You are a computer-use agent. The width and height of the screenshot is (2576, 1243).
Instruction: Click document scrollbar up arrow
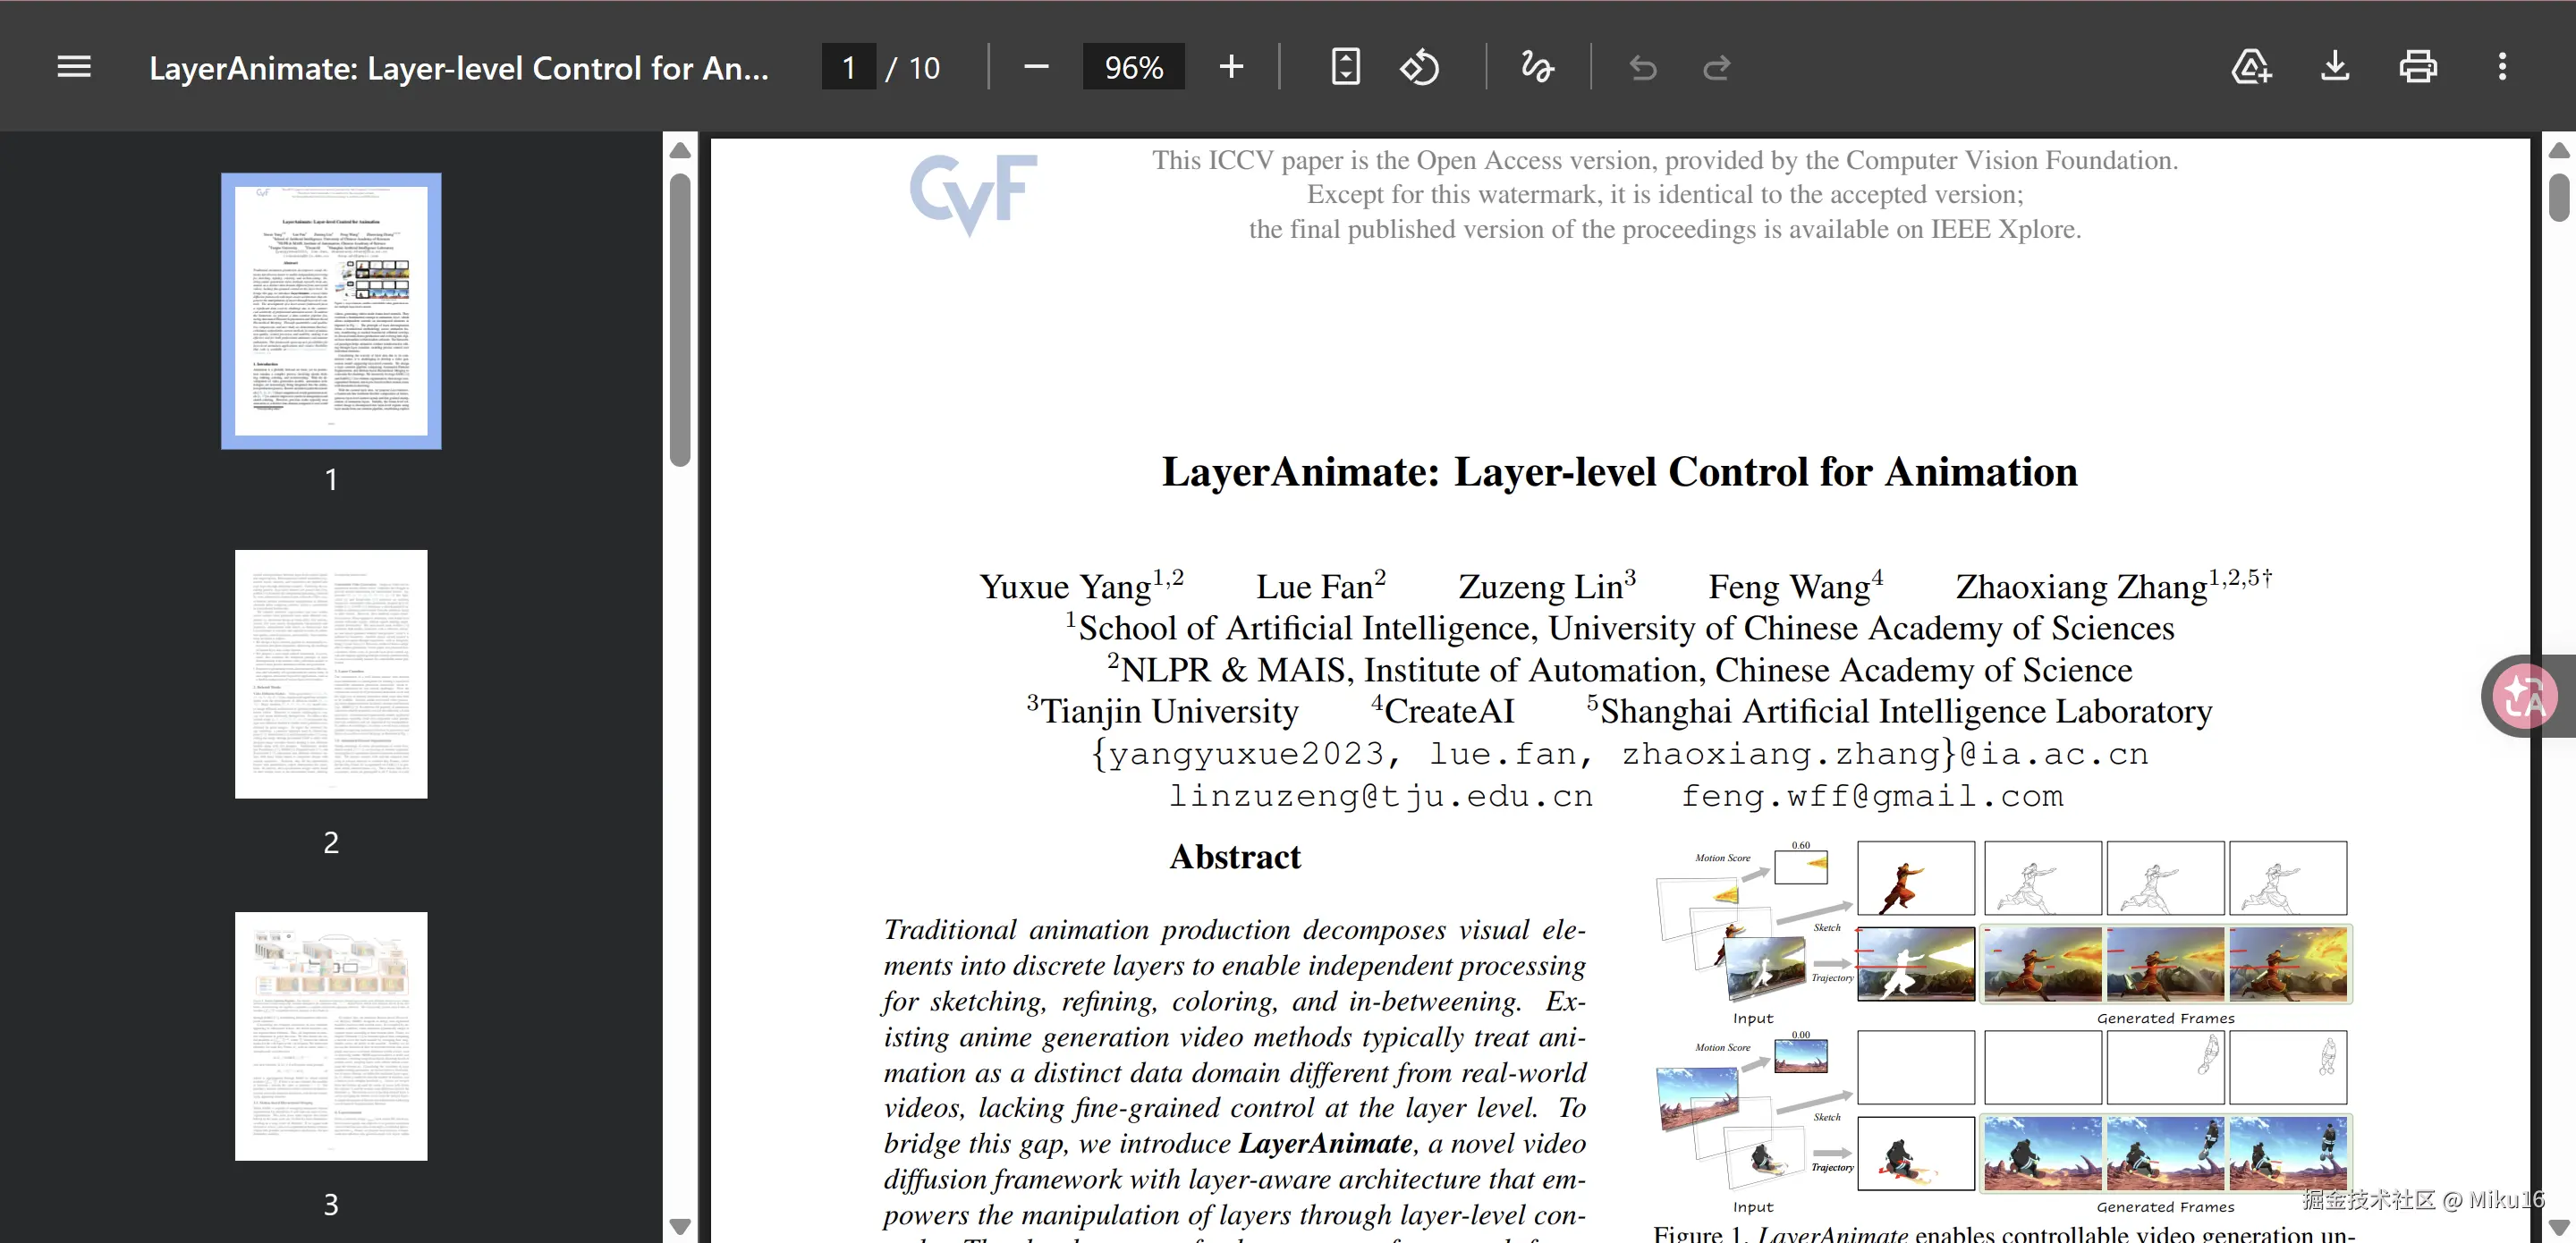coord(2558,151)
